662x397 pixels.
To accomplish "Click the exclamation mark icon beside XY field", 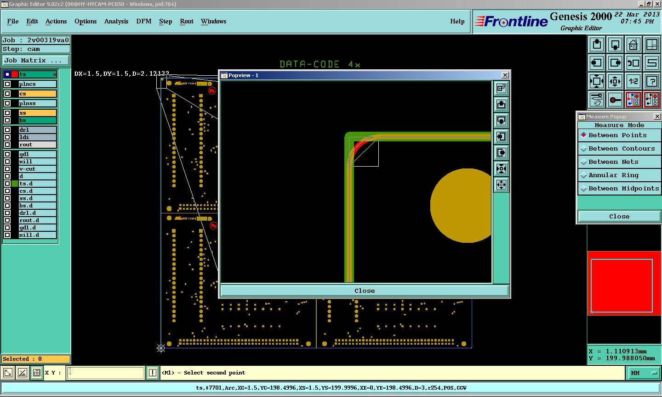I will pos(153,373).
